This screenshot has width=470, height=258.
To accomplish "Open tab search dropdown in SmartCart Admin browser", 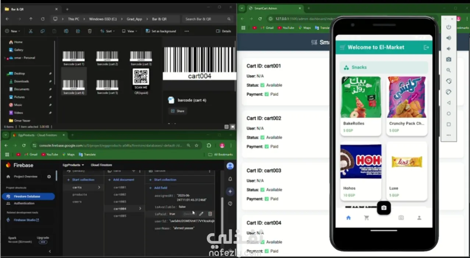I will 242,8.
